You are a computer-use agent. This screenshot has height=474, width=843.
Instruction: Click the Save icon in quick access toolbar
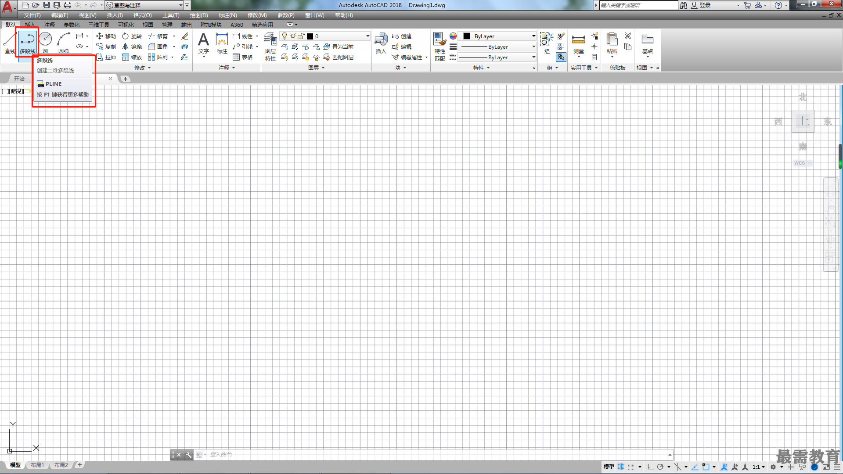(x=46, y=5)
